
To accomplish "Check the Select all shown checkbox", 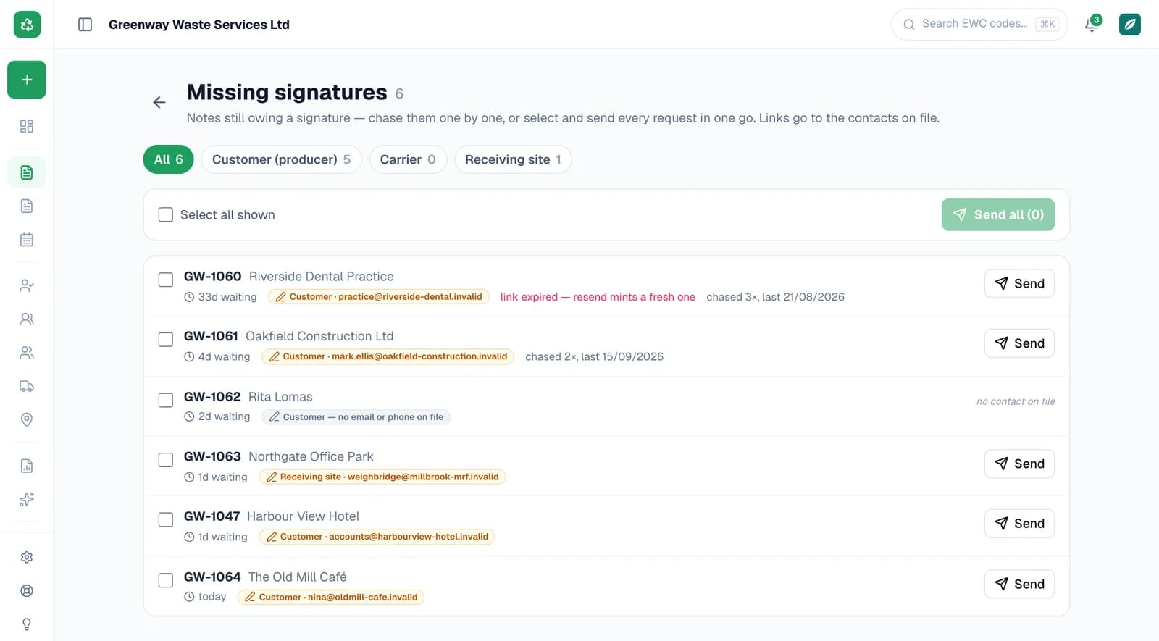I will (166, 215).
